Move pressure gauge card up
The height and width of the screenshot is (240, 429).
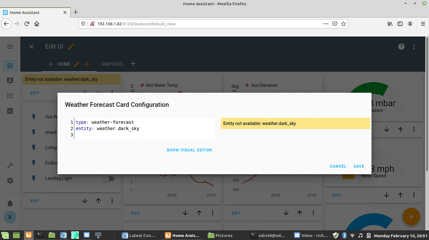pos(400,130)
